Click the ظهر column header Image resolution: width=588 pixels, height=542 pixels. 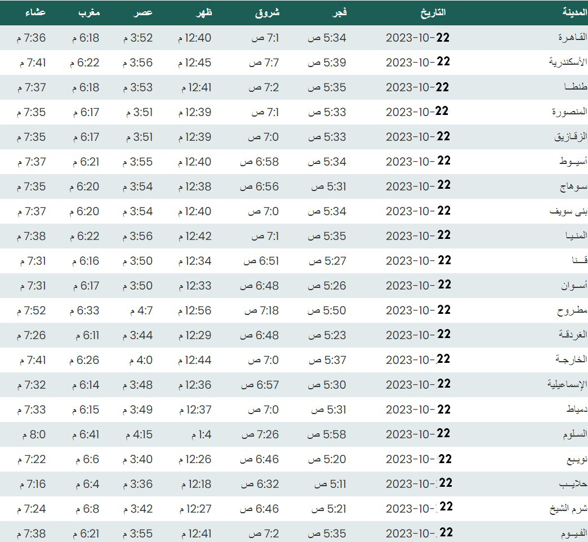click(204, 12)
